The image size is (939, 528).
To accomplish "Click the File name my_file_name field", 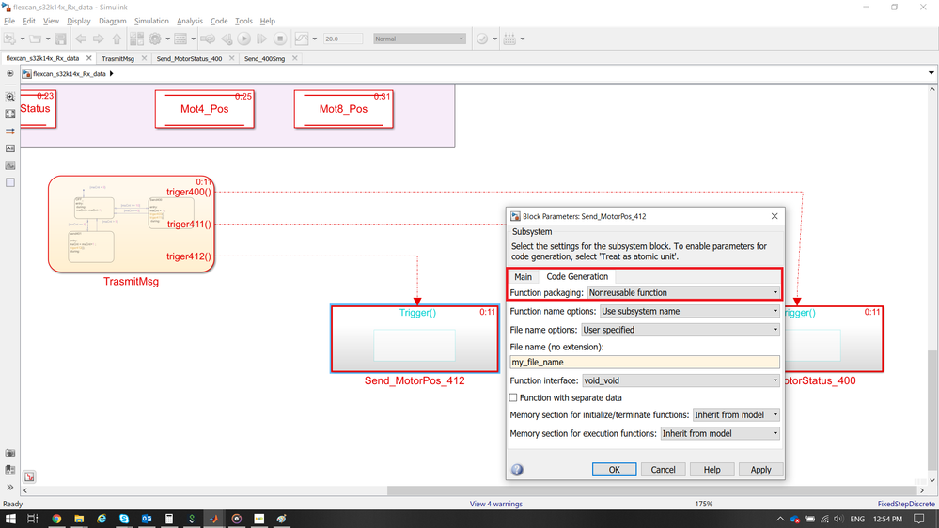I will point(645,362).
